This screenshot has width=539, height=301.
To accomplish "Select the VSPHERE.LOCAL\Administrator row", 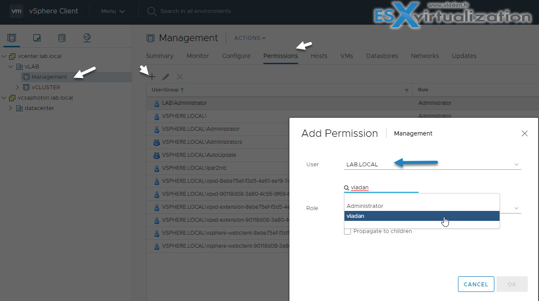I will (x=218, y=129).
